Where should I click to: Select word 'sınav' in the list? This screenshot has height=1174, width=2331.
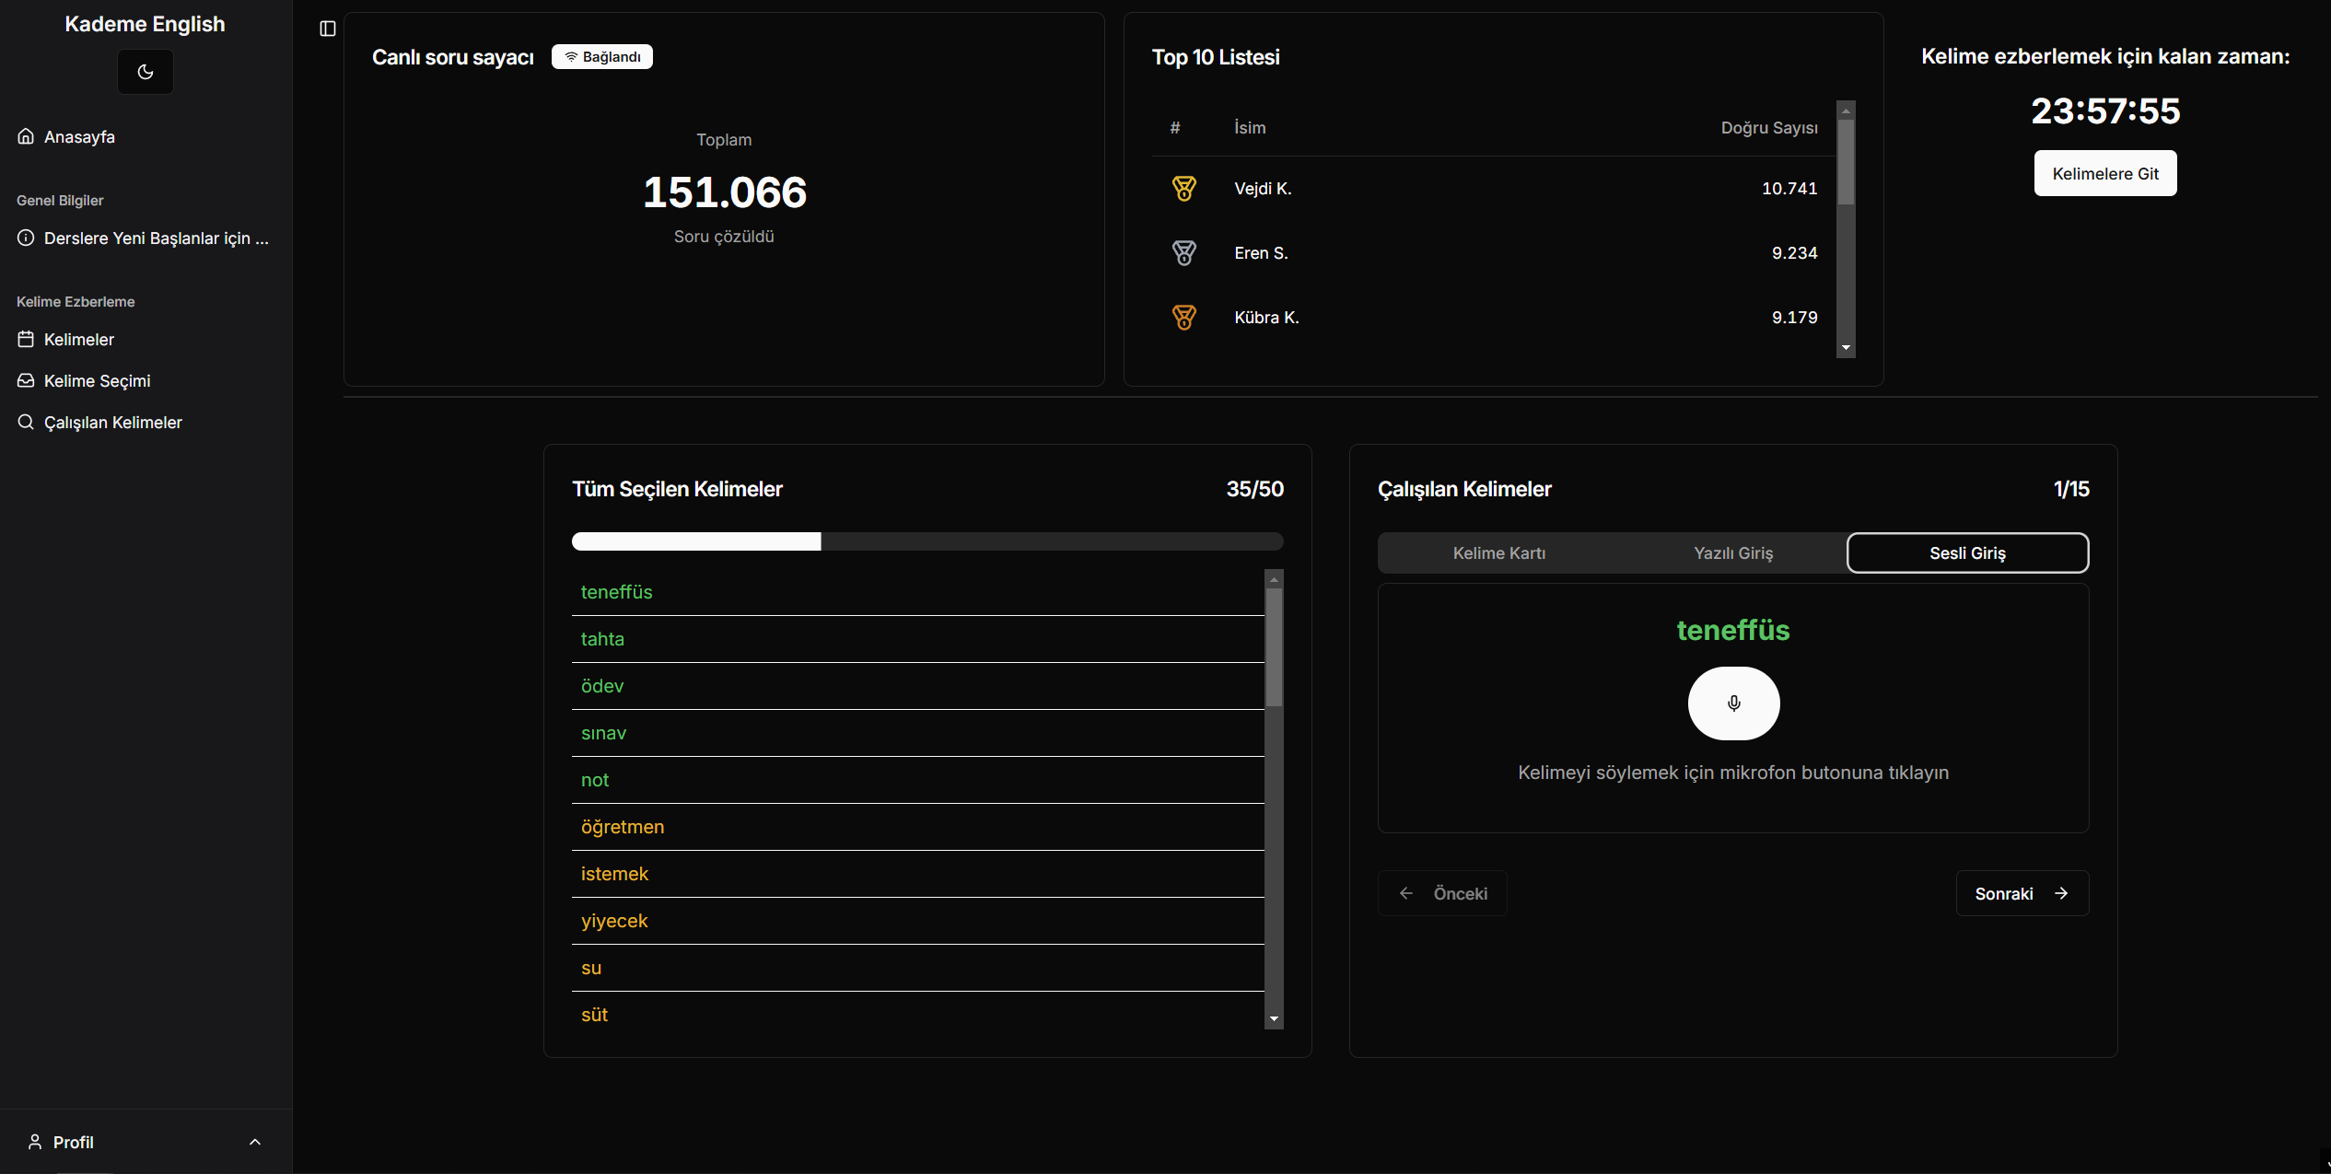point(917,733)
